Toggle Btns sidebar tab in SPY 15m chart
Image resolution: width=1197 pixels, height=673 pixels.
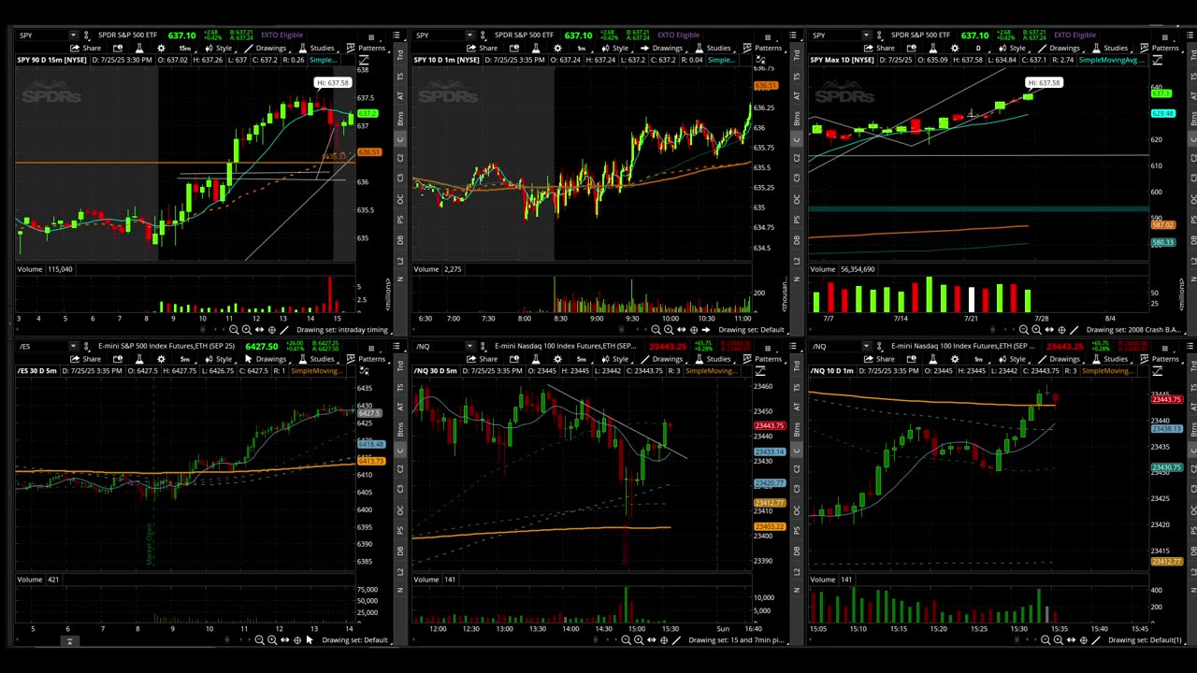pyautogui.click(x=401, y=117)
